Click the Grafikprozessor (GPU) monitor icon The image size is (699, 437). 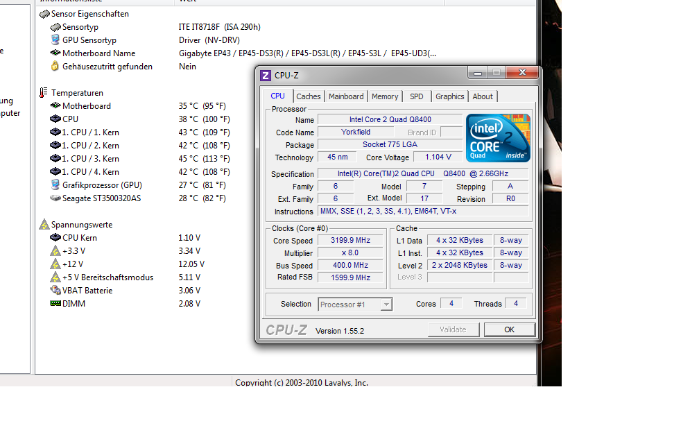pyautogui.click(x=55, y=185)
